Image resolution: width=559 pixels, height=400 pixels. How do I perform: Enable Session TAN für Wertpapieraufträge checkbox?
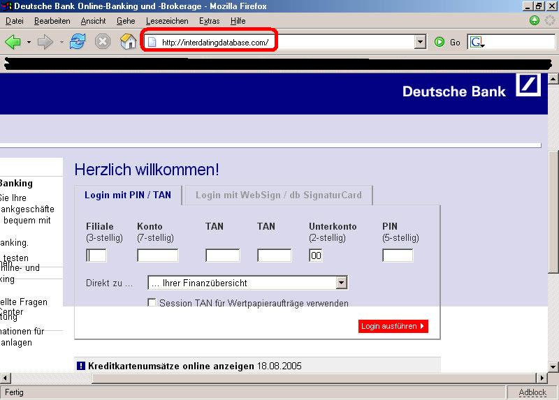coord(152,303)
